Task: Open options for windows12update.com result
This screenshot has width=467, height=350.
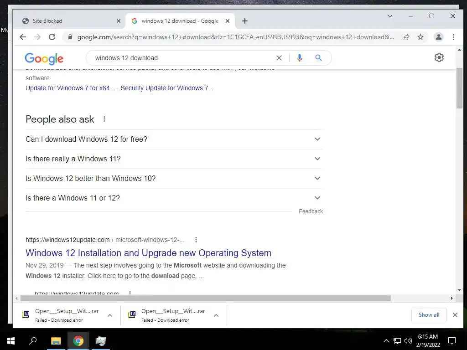Action: (196, 240)
